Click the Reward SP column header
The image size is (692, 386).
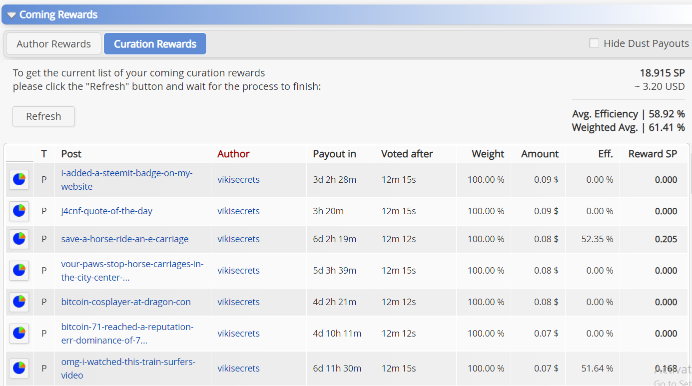tap(653, 154)
